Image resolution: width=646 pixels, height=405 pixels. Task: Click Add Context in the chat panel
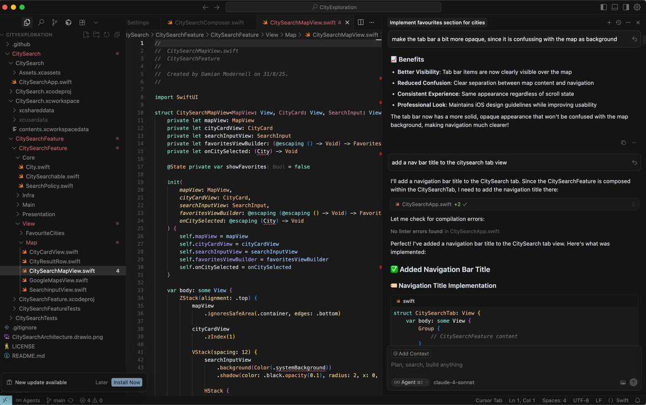411,353
